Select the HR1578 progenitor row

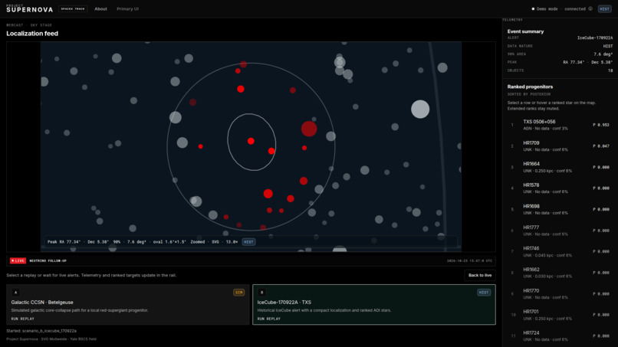coord(560,188)
